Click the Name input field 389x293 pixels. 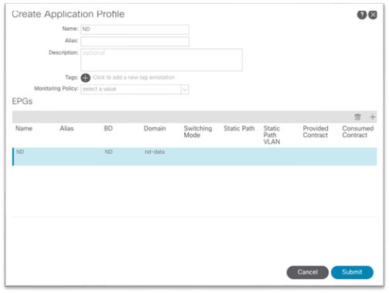(x=135, y=29)
